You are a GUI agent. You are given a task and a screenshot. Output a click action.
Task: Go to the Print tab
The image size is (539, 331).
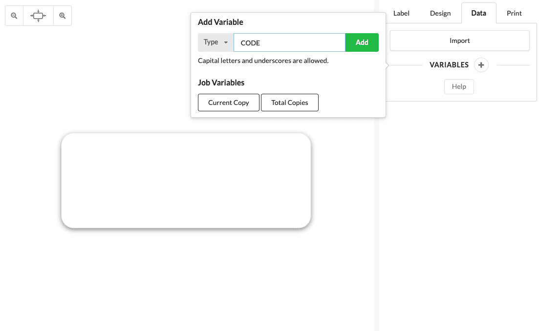click(x=514, y=13)
